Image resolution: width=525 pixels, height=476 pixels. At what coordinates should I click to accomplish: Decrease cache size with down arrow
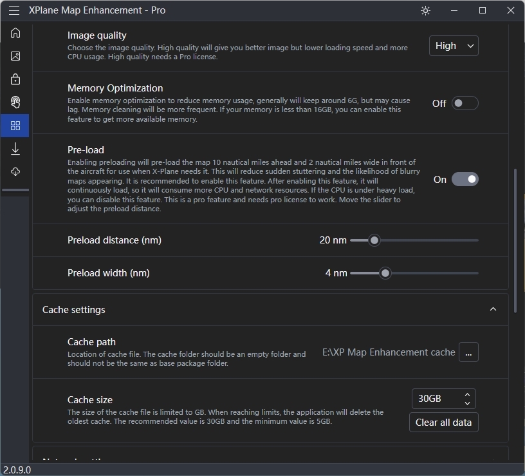coord(467,403)
